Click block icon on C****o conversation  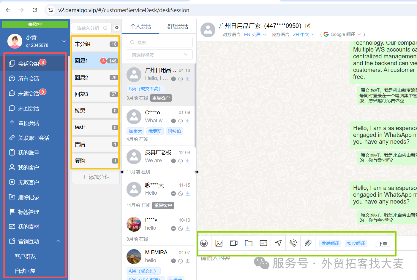[x=181, y=121]
